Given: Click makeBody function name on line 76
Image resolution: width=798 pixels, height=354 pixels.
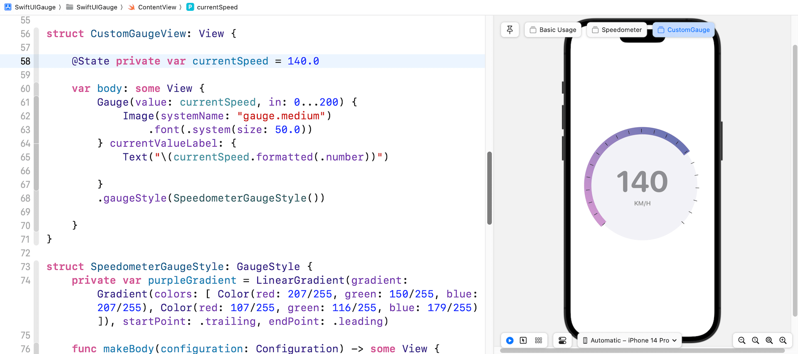Looking at the screenshot, I should (x=128, y=349).
